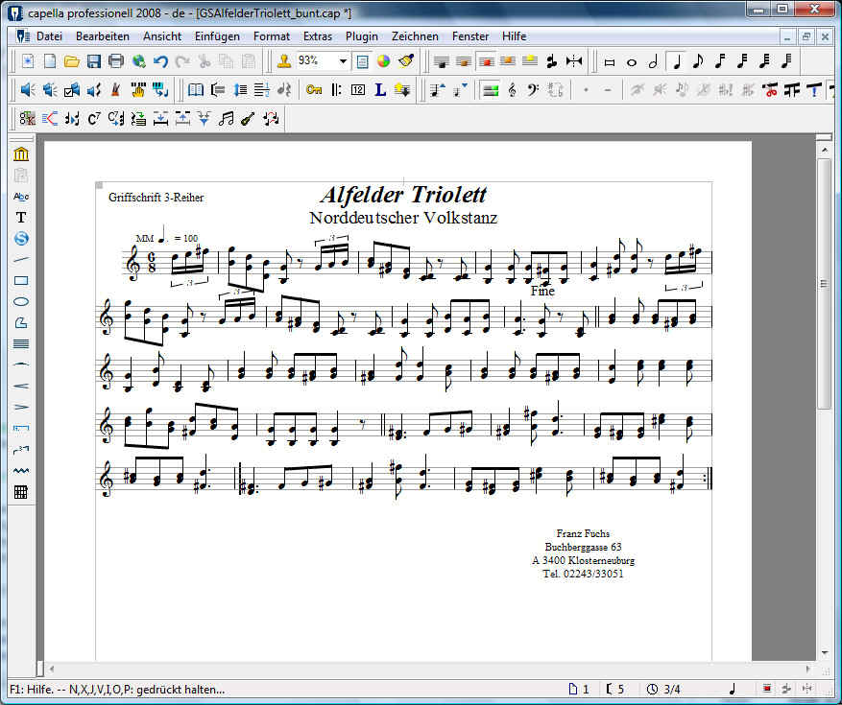Image resolution: width=842 pixels, height=705 pixels.
Task: Toggle the whole note value button
Action: pyautogui.click(x=632, y=61)
